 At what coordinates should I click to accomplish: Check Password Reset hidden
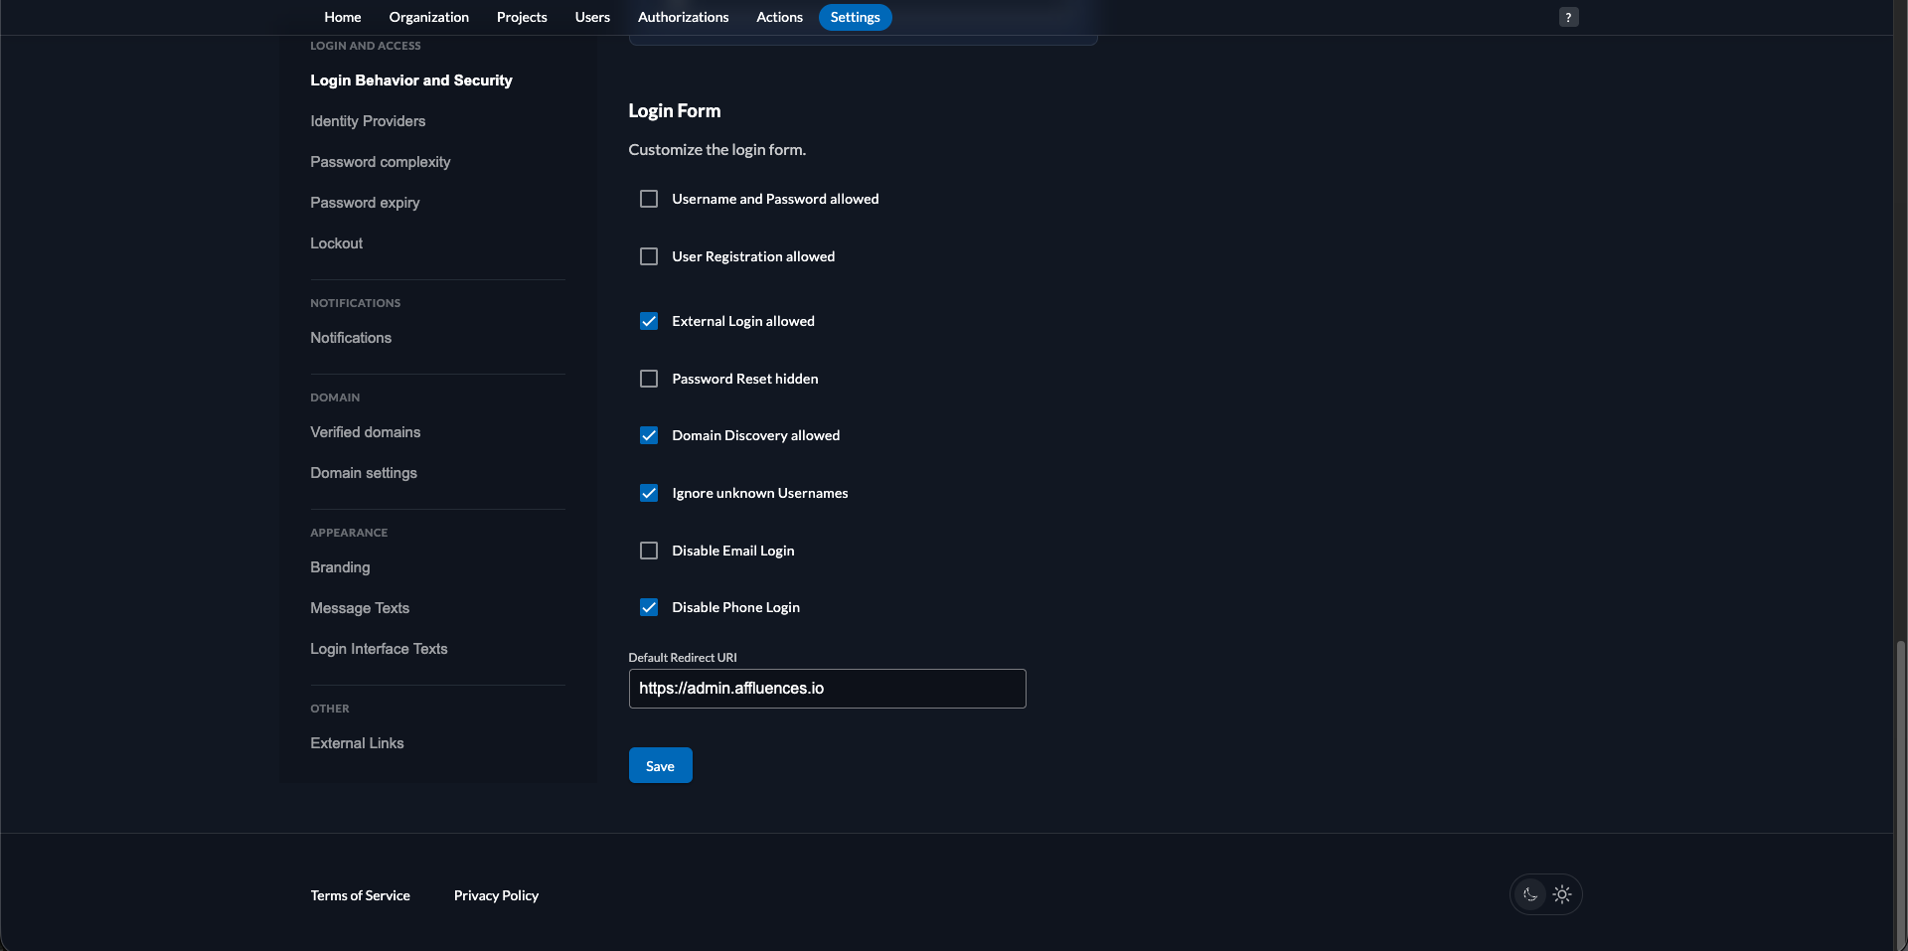point(649,379)
